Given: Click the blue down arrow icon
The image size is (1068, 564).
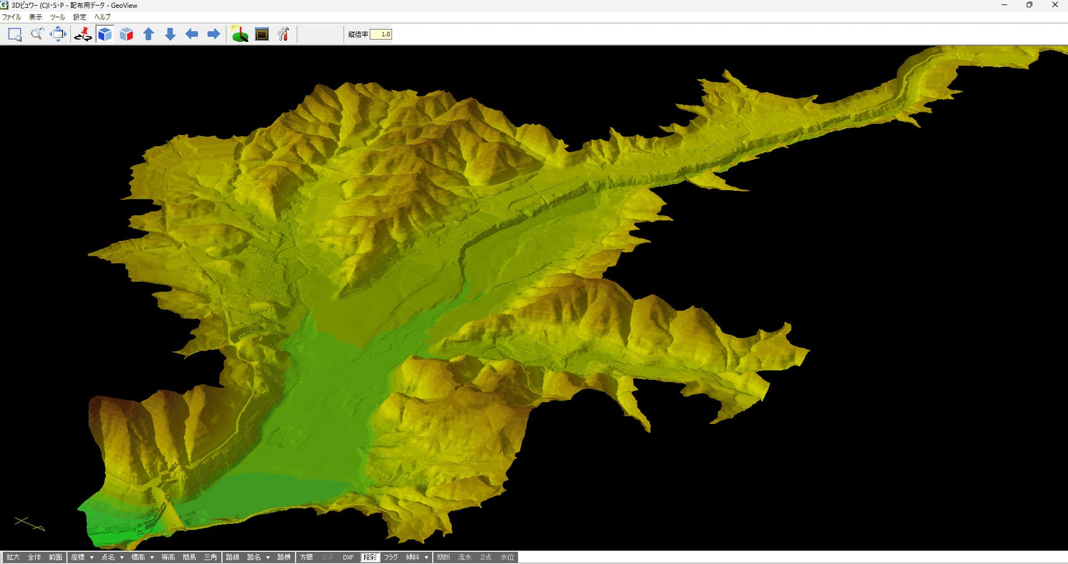Looking at the screenshot, I should pos(170,35).
